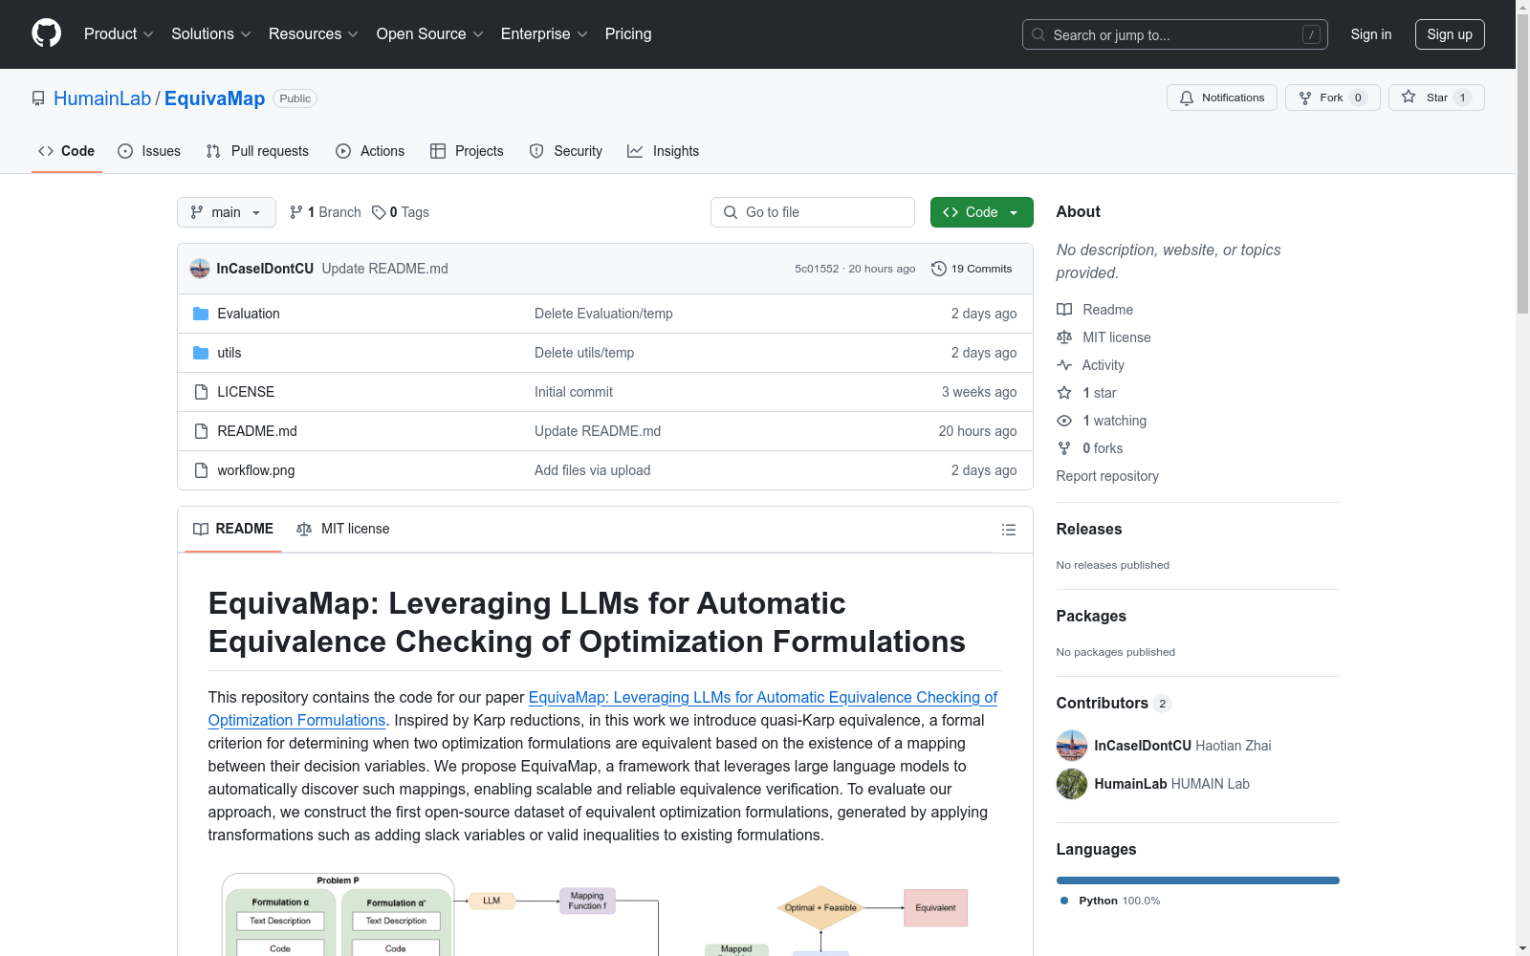Click the LICENSE file icon
1530x956 pixels.
pos(201,392)
